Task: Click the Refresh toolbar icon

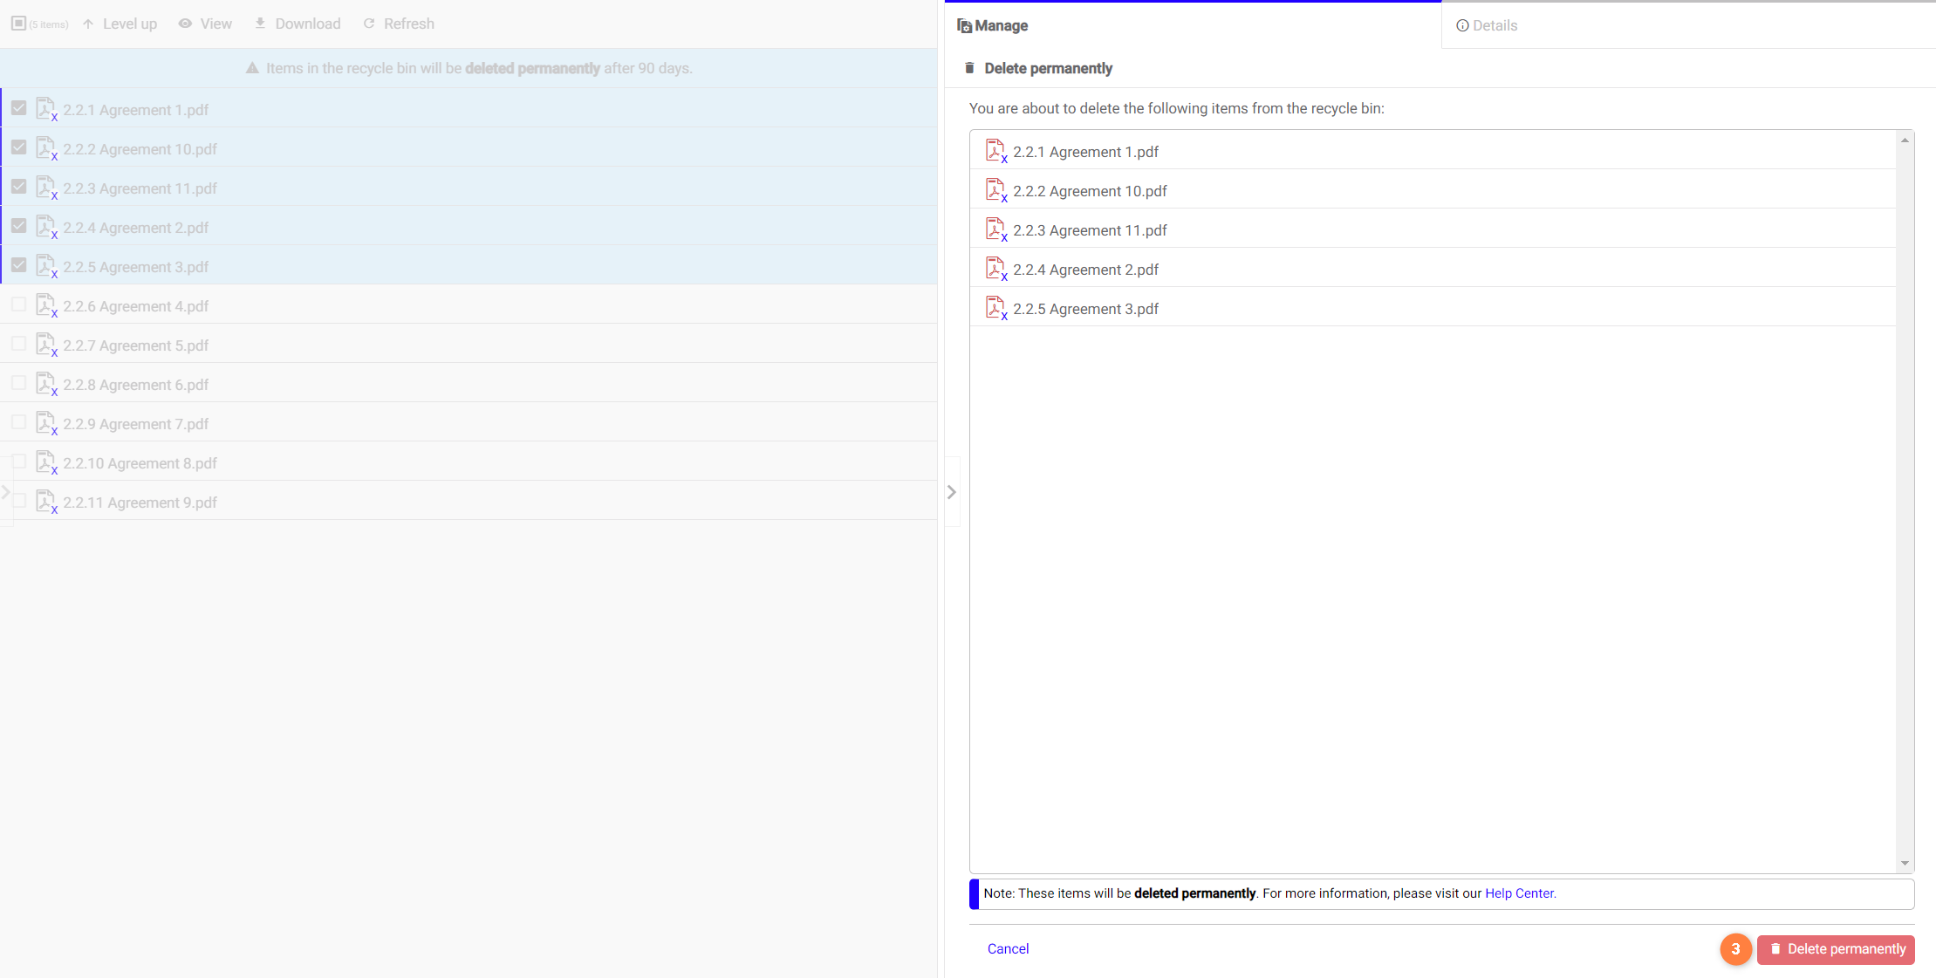Action: click(x=369, y=24)
